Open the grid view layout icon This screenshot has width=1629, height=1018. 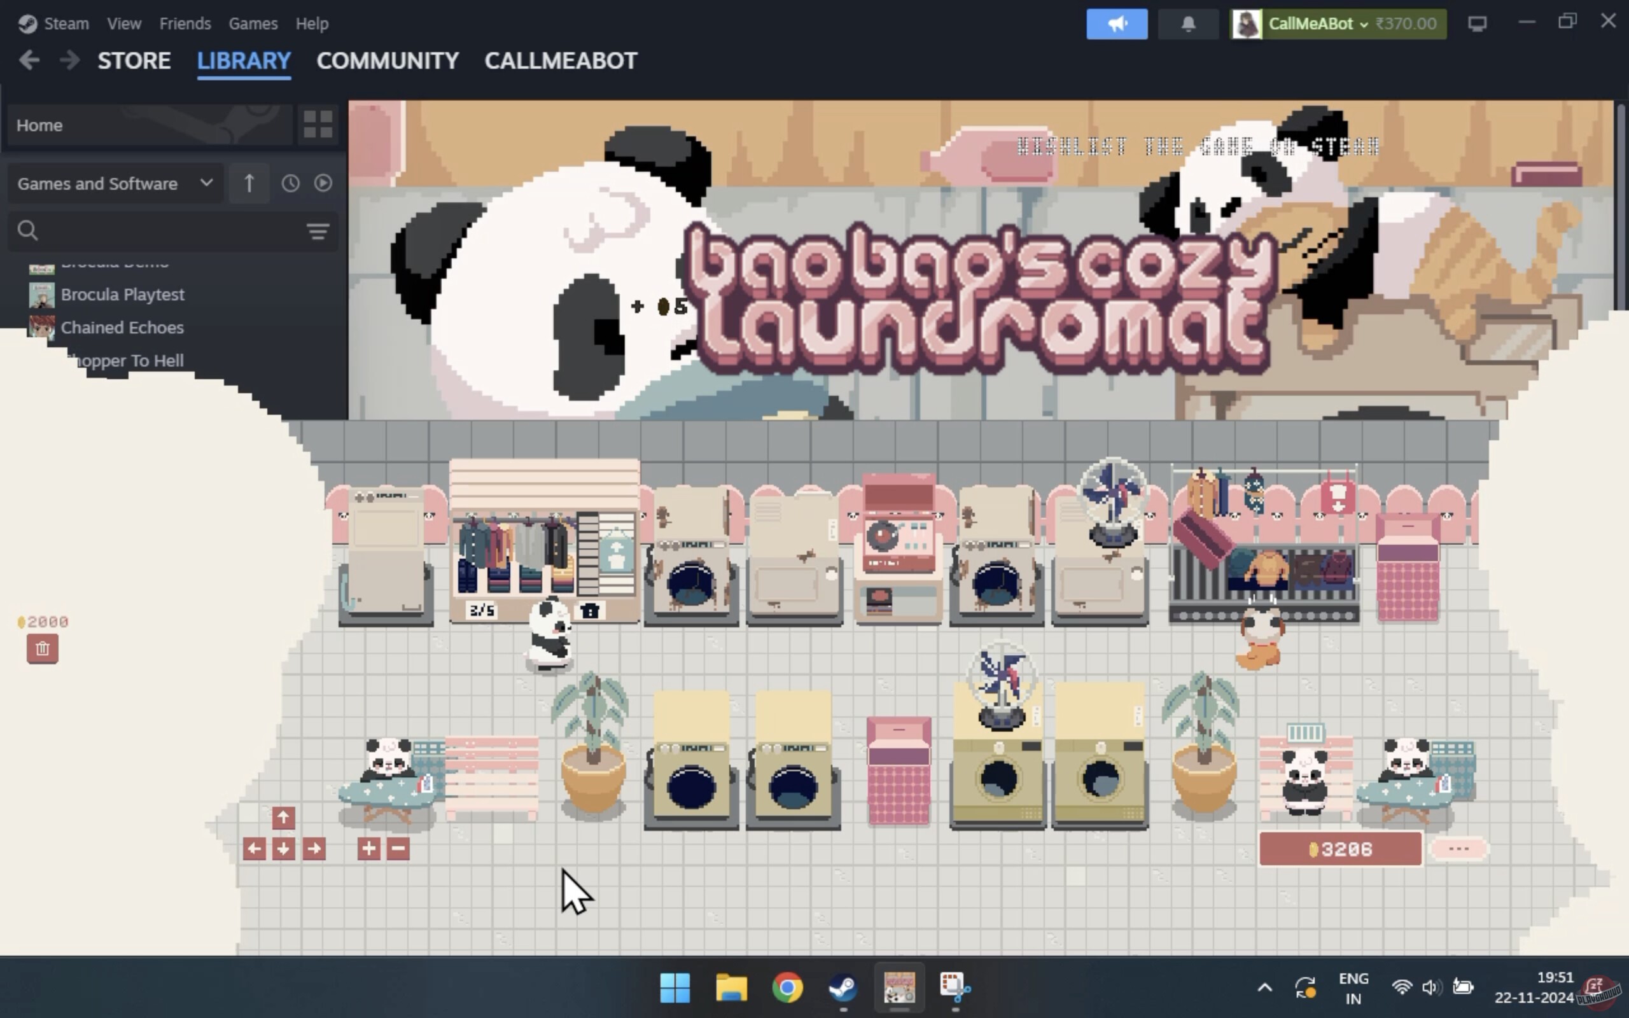click(316, 125)
